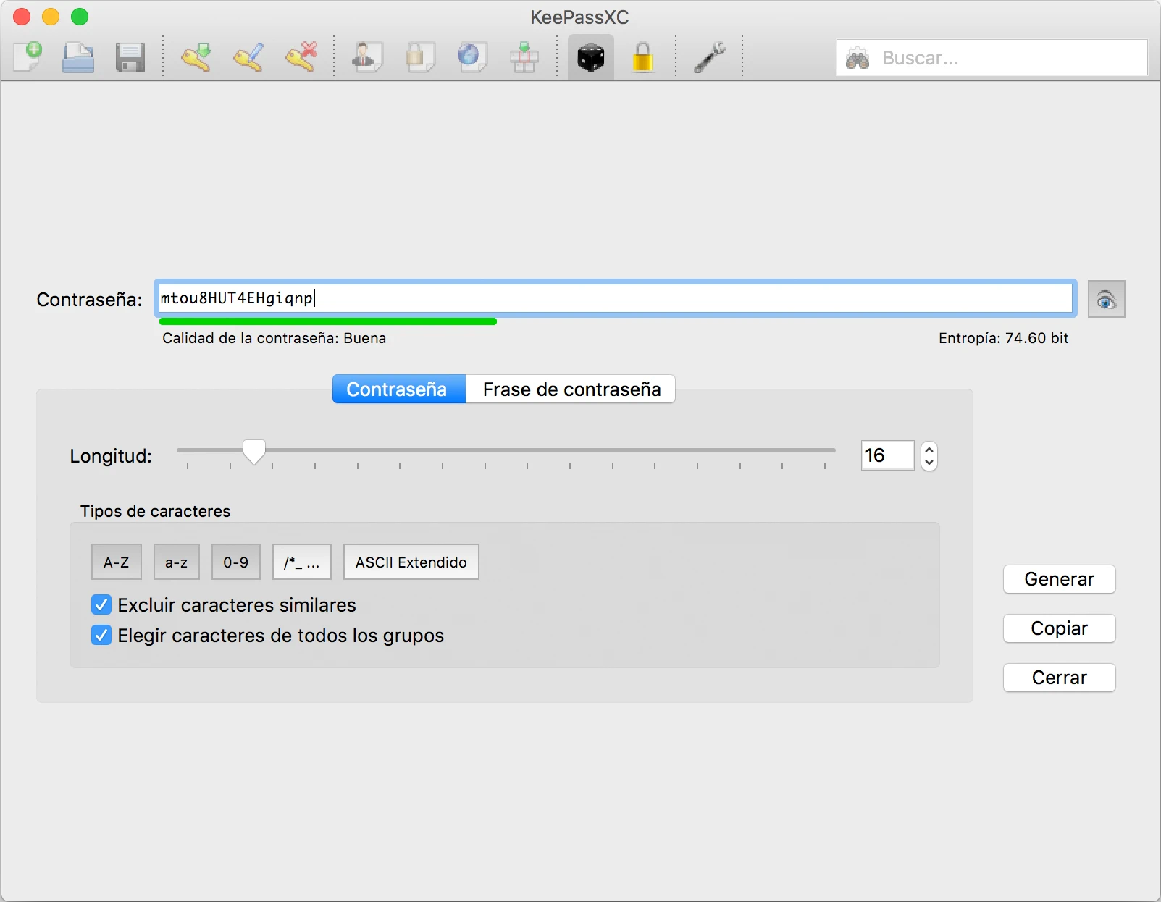The image size is (1161, 902).
Task: Lock the database with the padlock icon
Action: coord(642,57)
